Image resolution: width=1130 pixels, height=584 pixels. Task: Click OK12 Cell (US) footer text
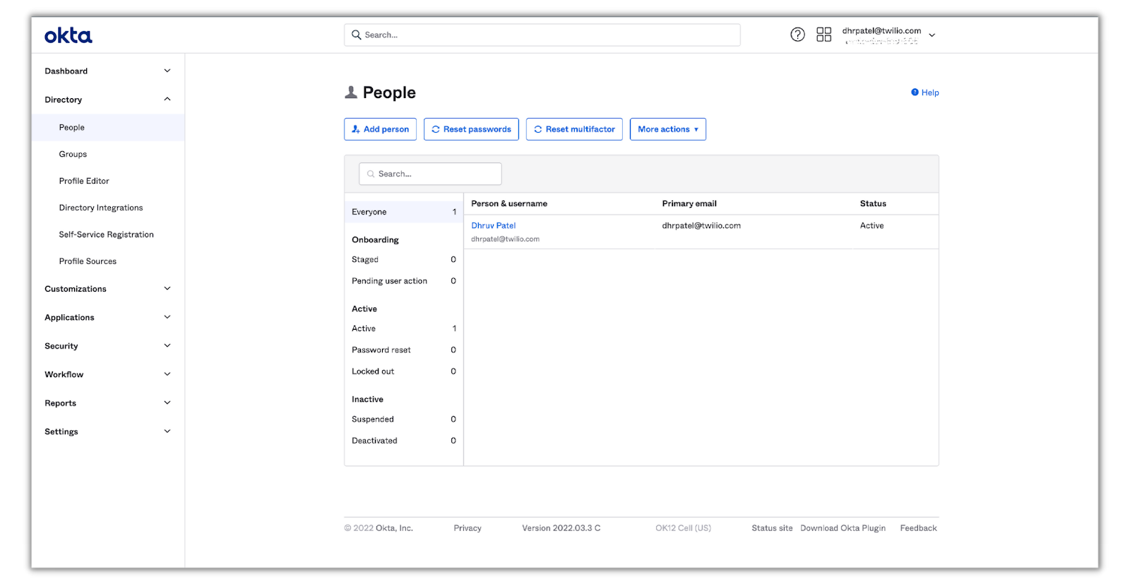point(683,528)
